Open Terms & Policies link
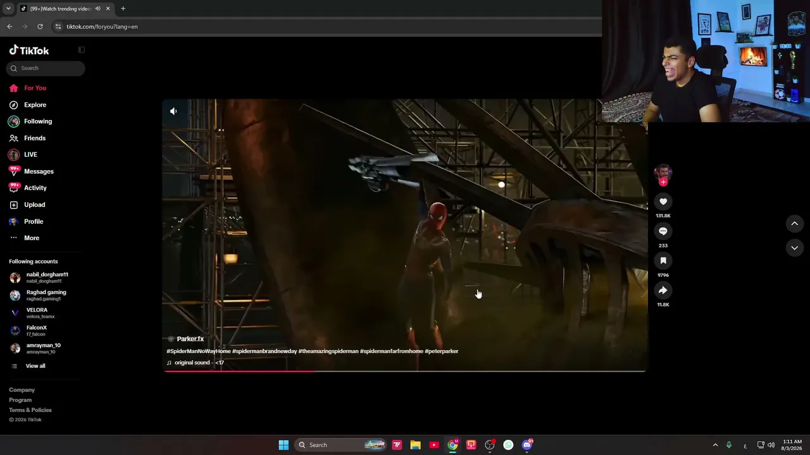The image size is (810, 455). click(30, 410)
